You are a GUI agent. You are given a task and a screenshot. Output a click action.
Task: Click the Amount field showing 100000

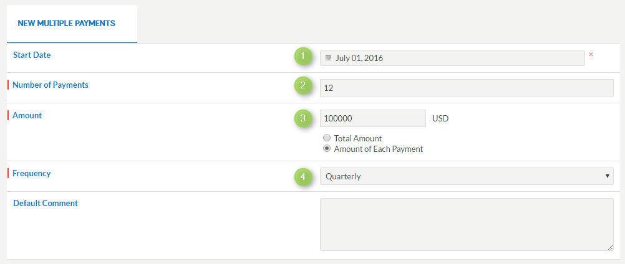[x=372, y=118]
